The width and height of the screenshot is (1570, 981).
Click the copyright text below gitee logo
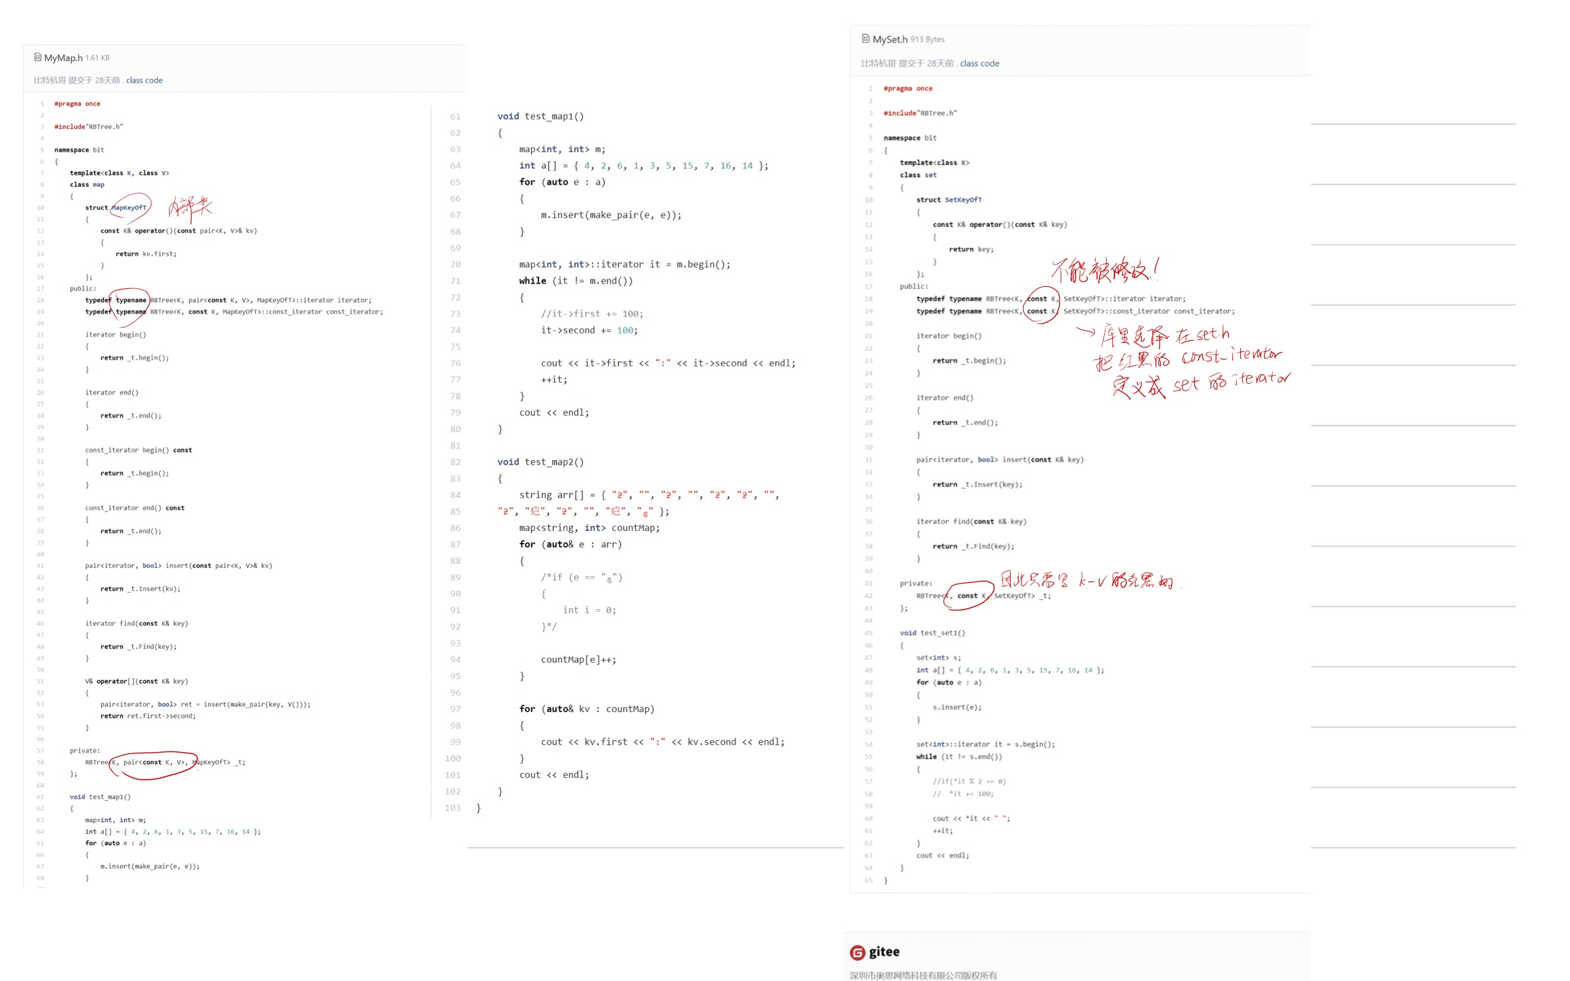(923, 975)
